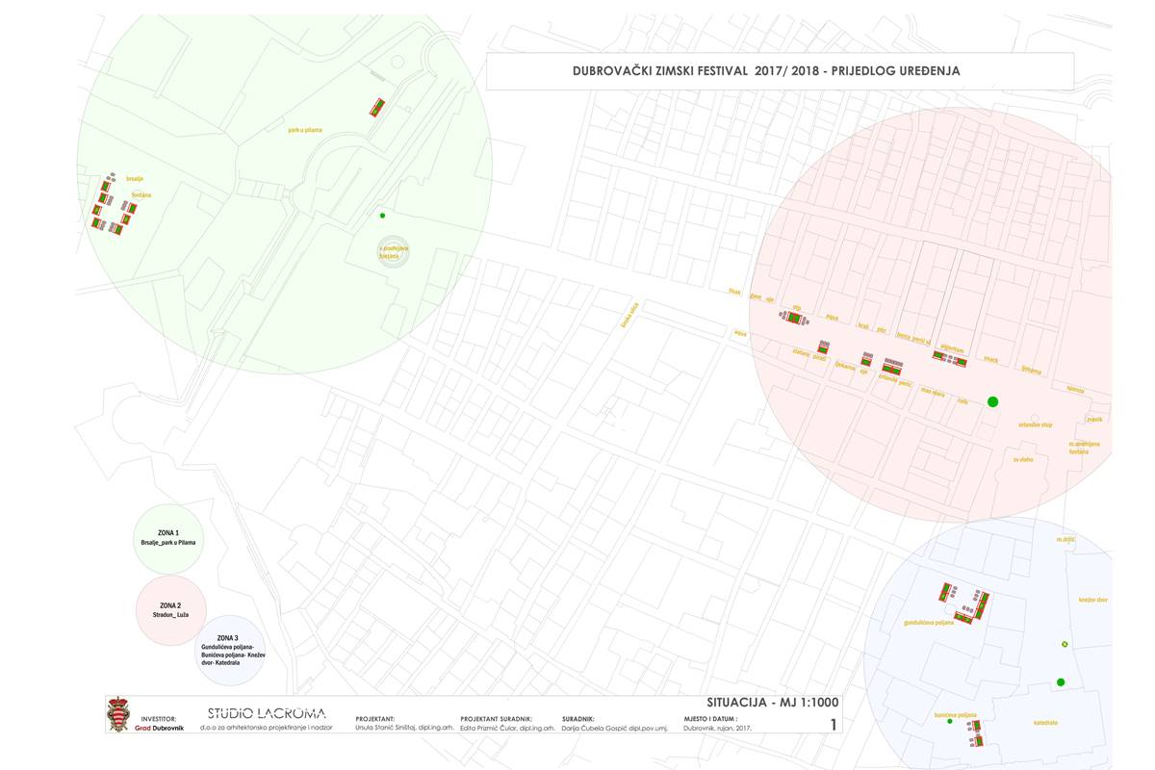The width and height of the screenshot is (1155, 770).
Task: Click the kiosk under the algoritam label
Action: tap(949, 358)
